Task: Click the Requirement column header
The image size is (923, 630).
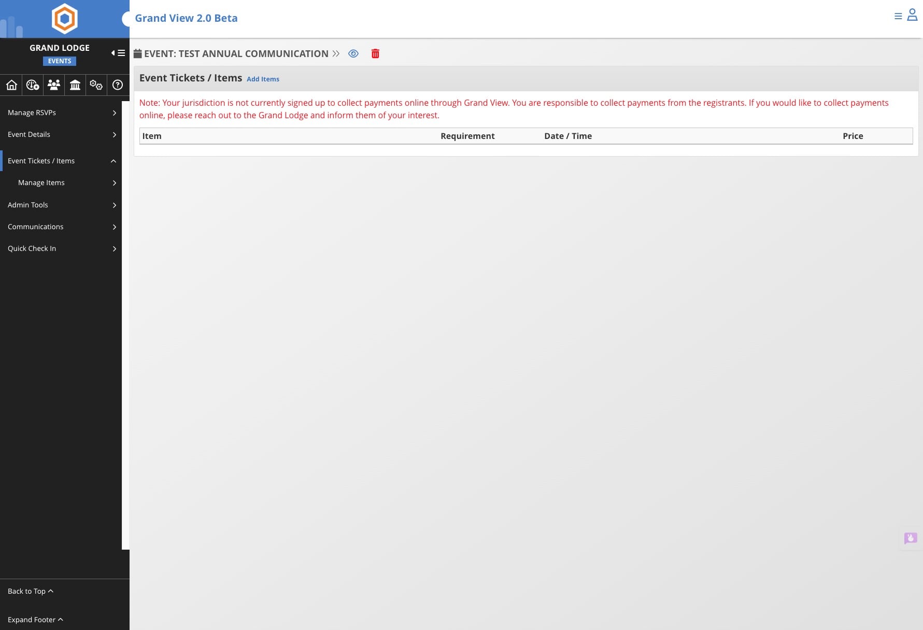Action: coord(467,136)
